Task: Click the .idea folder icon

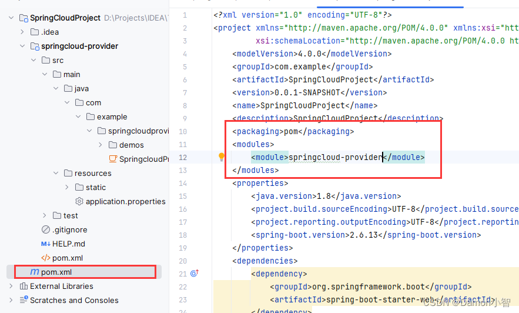Action: (x=35, y=32)
